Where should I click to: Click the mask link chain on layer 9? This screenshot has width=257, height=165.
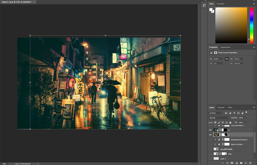click(x=220, y=135)
